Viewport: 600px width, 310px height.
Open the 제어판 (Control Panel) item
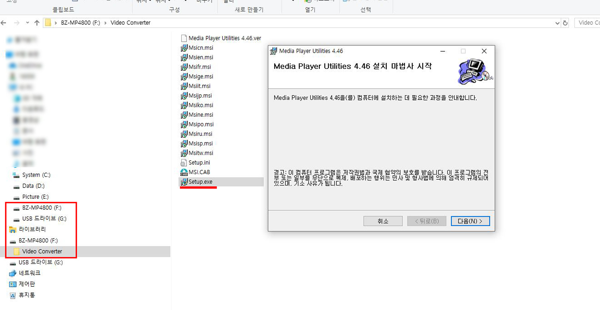pos(27,284)
